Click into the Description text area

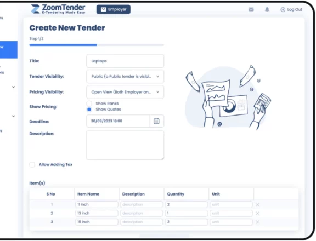[125, 145]
